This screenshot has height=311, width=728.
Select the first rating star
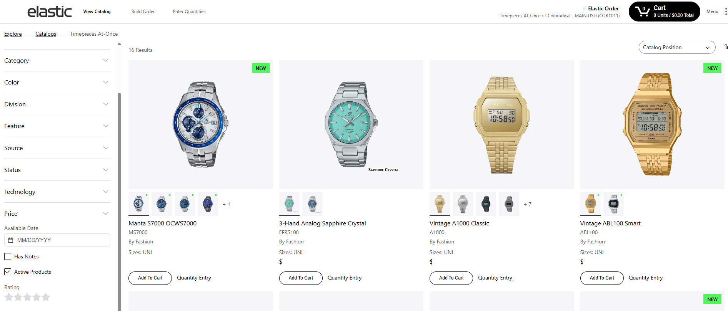[x=9, y=297]
